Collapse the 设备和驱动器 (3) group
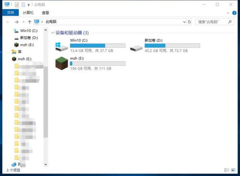Screen dimensions: 240x176 point(52,33)
